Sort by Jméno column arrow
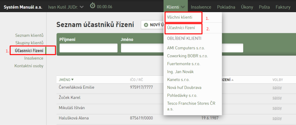296x125 pixels. pos(72,80)
